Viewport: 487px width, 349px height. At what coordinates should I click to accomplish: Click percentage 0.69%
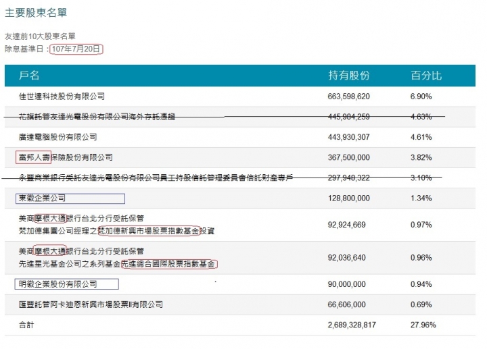click(x=421, y=304)
